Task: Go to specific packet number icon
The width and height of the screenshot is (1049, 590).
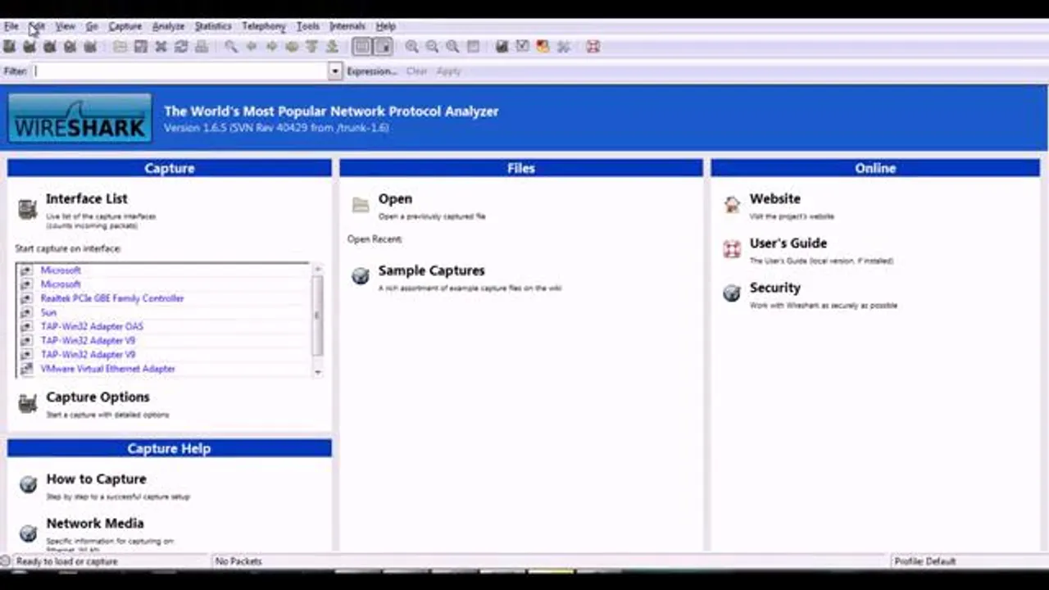Action: [292, 47]
